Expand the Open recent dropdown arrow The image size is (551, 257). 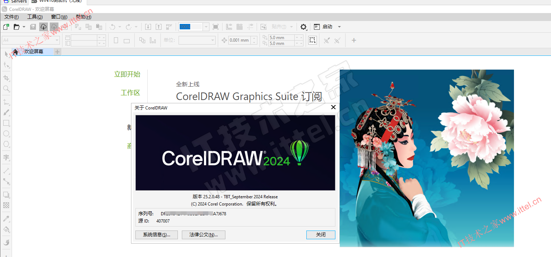click(24, 27)
